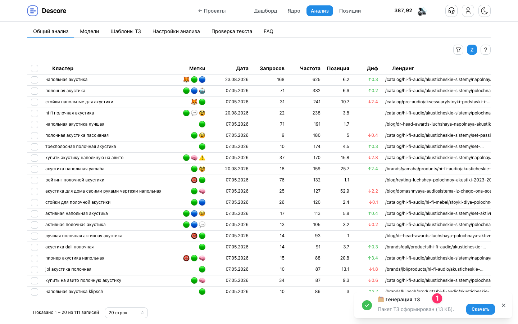518x324 pixels.
Task: Click the Descore logo icon
Action: [33, 11]
